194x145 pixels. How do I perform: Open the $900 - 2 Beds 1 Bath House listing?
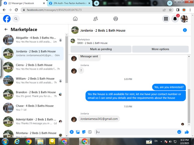[92, 43]
